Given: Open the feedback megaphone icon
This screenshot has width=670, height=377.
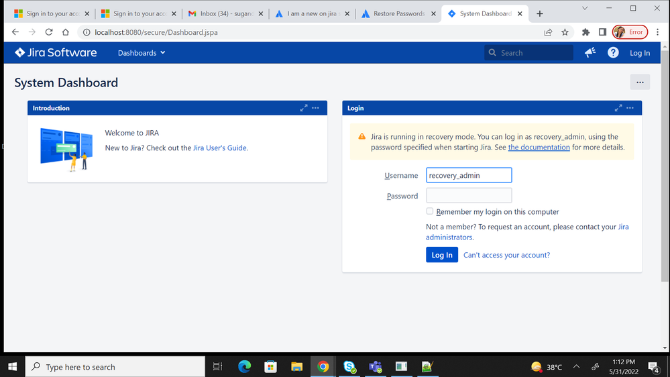Looking at the screenshot, I should point(590,52).
